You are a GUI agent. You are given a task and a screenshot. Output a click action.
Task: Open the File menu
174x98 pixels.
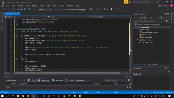[2, 6]
